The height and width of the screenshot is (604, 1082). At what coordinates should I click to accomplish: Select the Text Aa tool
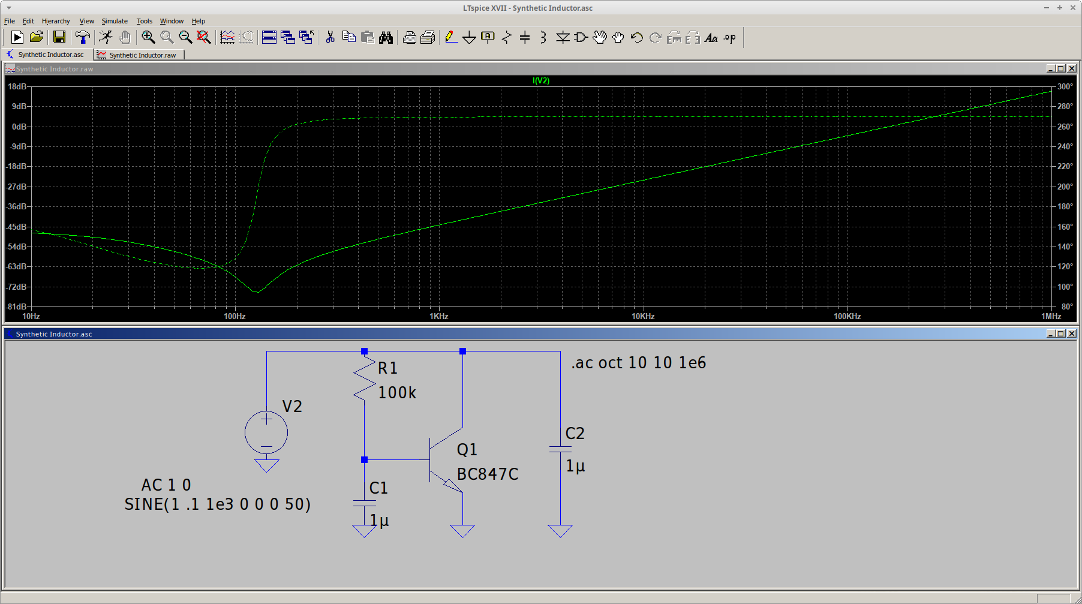711,37
